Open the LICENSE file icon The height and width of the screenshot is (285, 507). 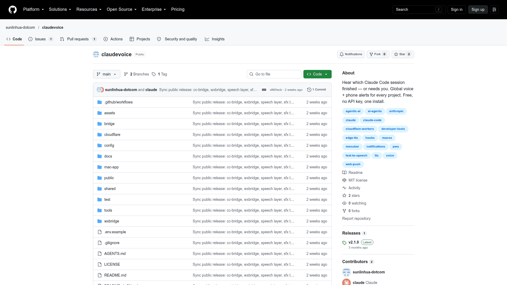click(x=100, y=264)
